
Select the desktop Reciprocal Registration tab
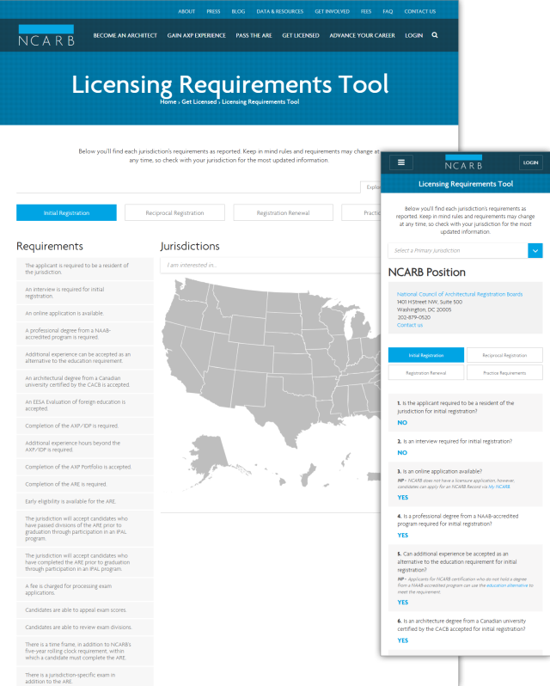click(x=175, y=212)
